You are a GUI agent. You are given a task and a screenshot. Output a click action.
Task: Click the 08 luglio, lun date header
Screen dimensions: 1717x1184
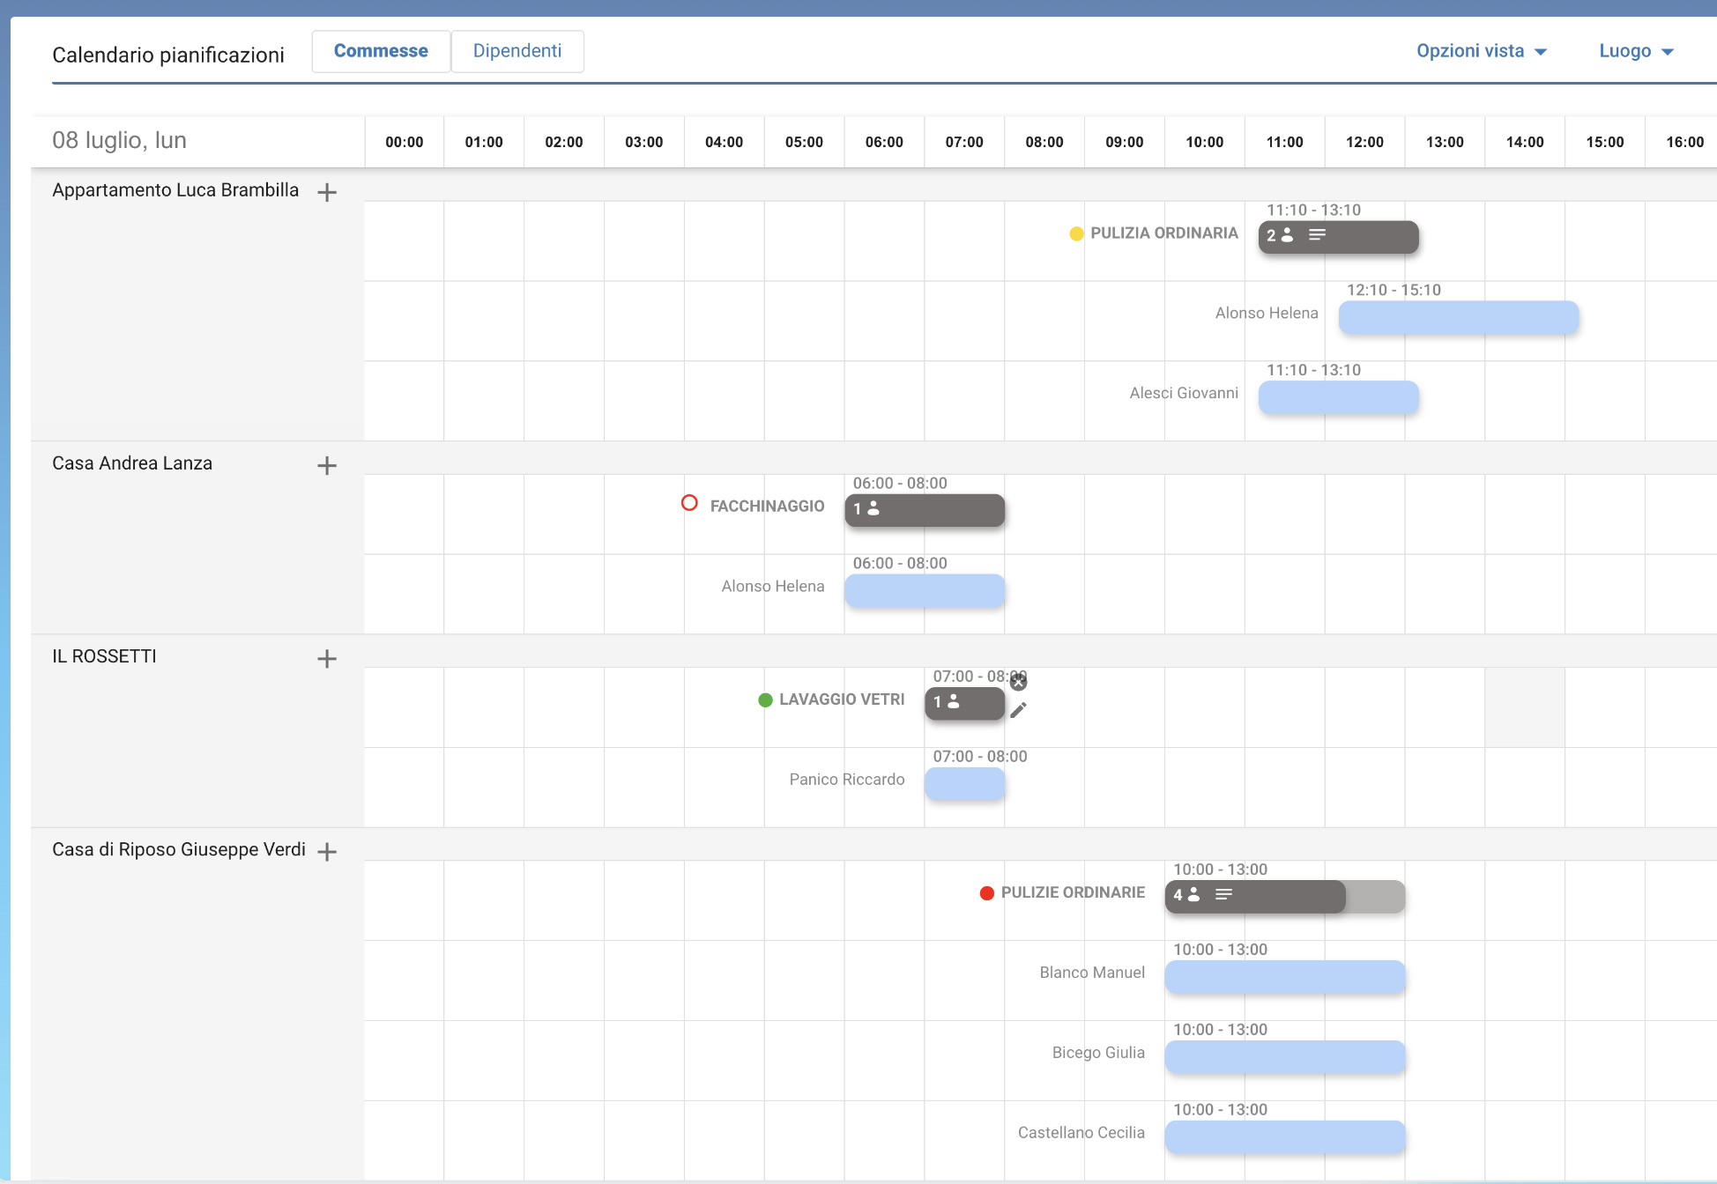(x=119, y=141)
